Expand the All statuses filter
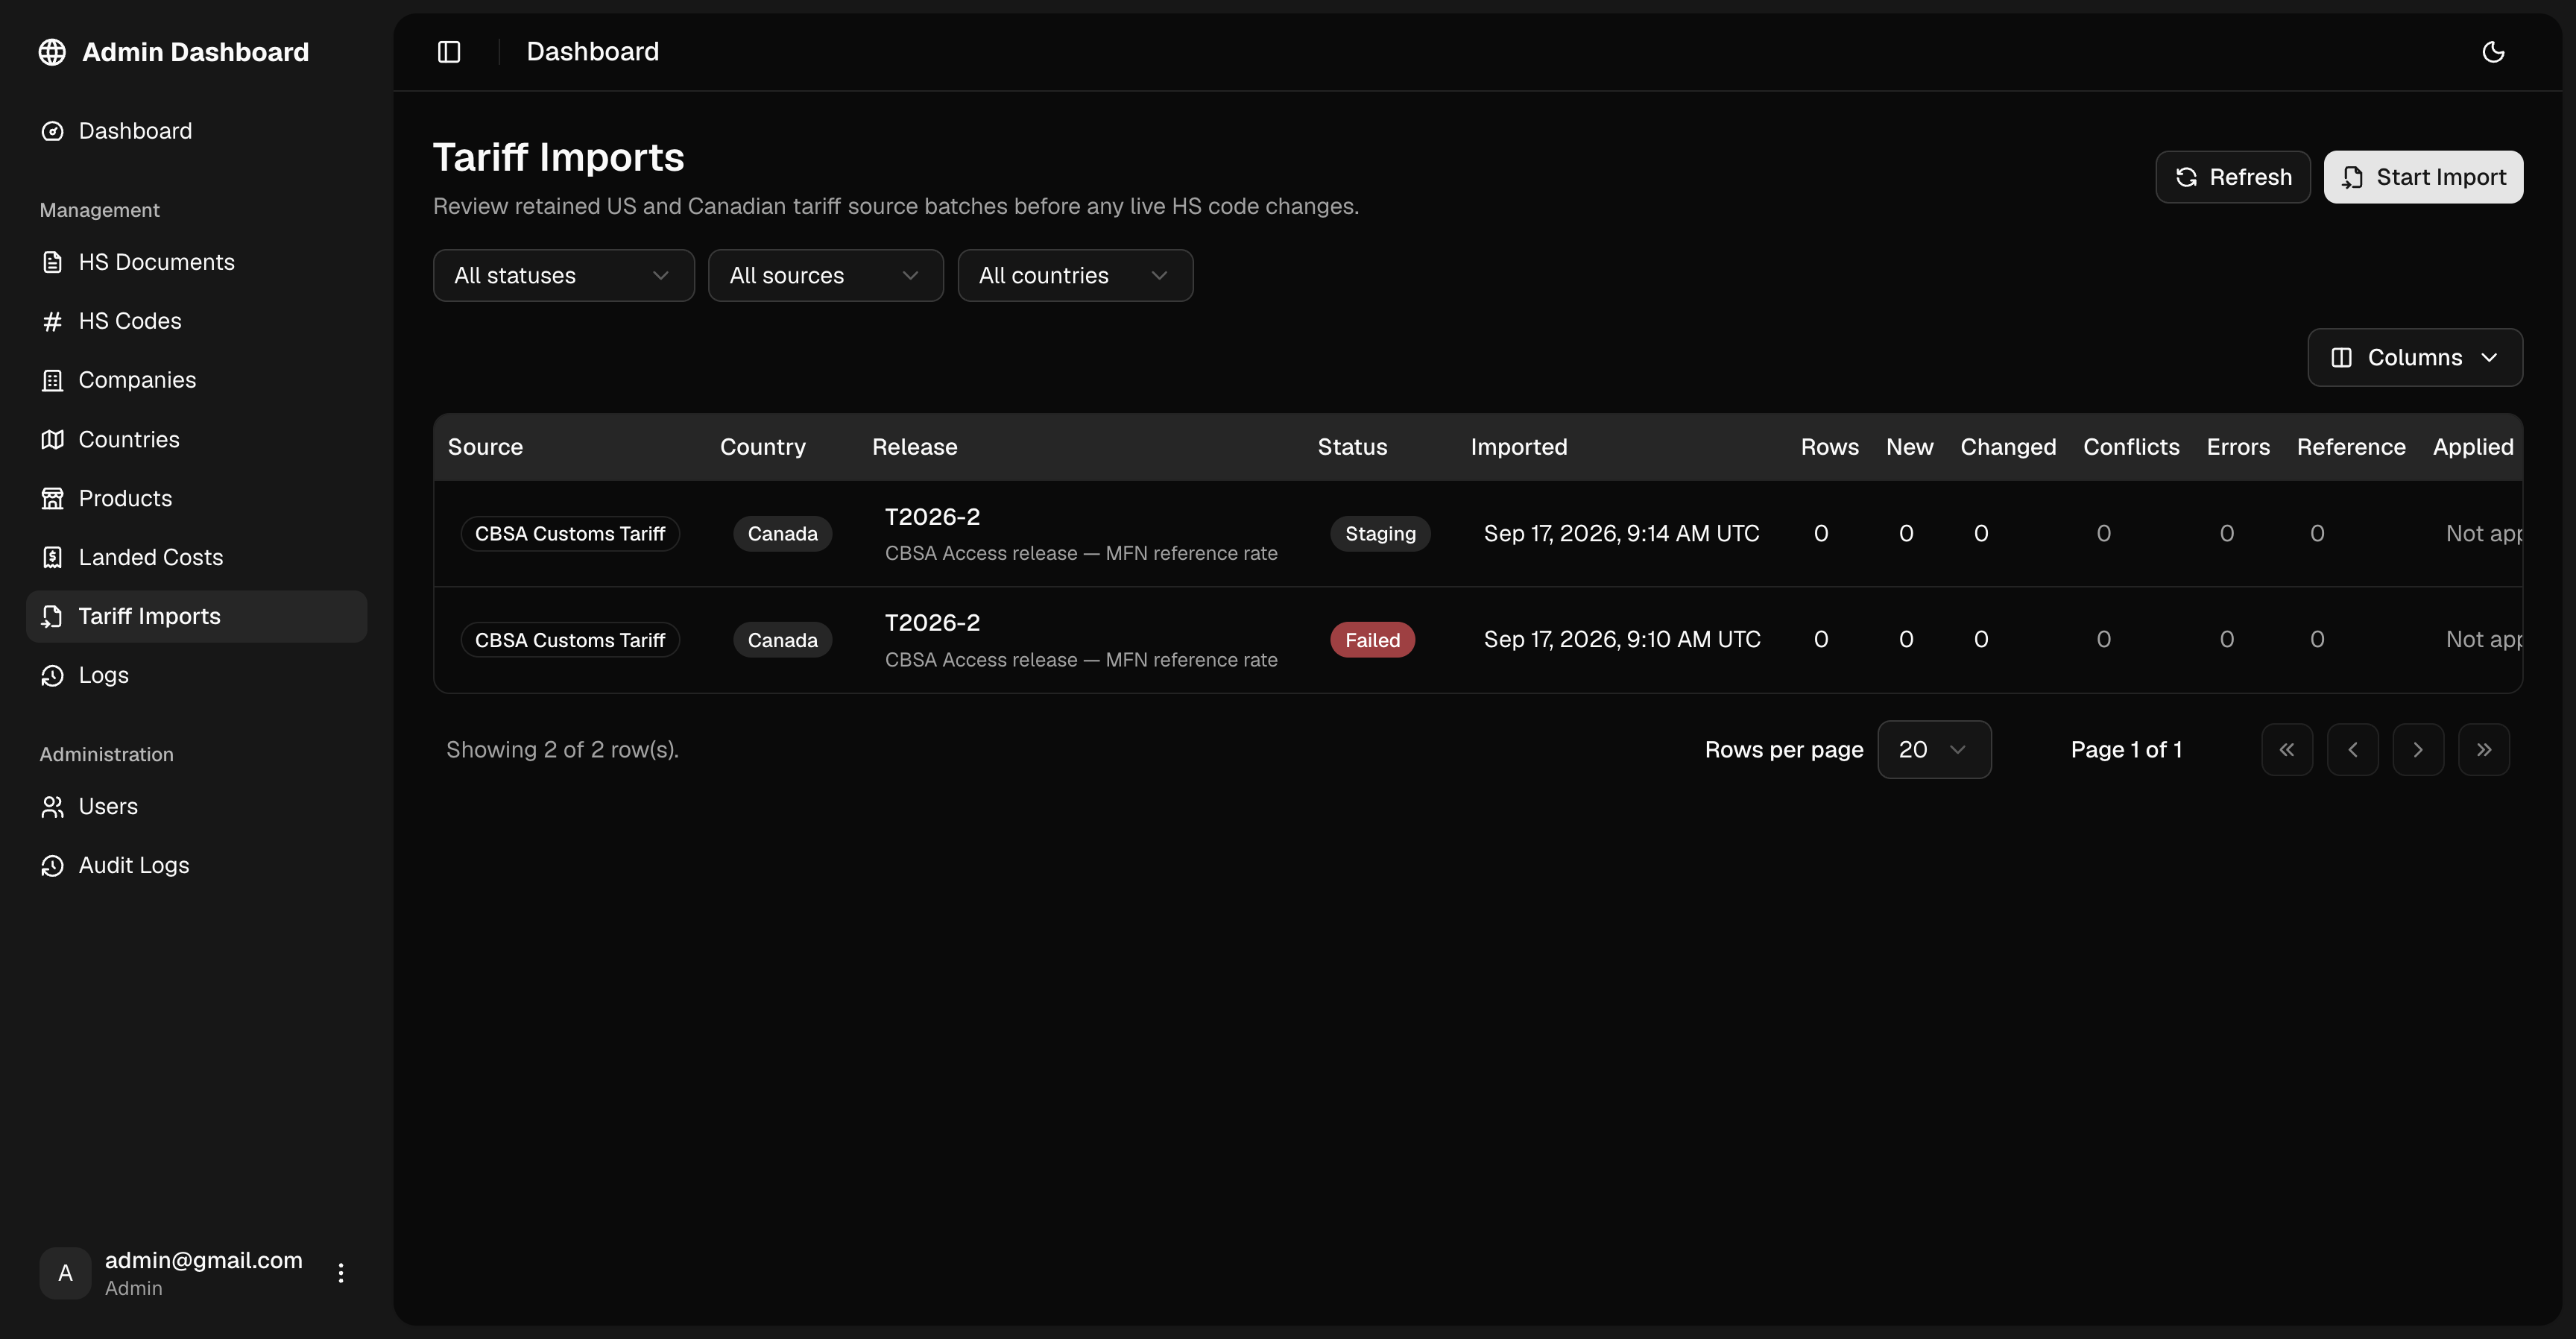The image size is (2576, 1339). click(x=564, y=275)
